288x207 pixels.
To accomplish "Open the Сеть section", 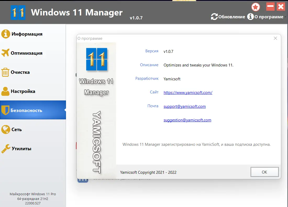I will [x=33, y=129].
